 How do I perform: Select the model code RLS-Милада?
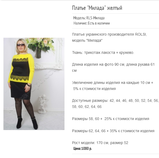point(95,18)
